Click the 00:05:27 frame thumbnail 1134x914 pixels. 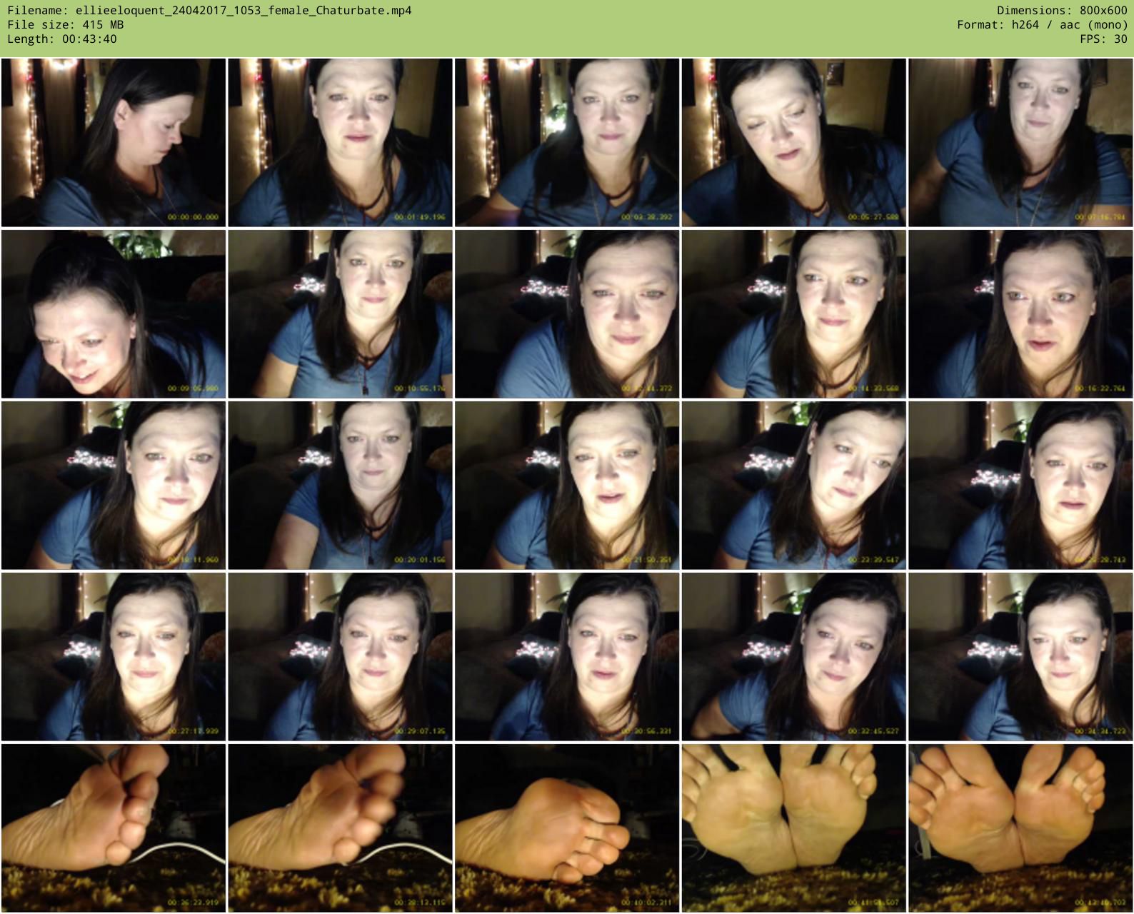793,143
